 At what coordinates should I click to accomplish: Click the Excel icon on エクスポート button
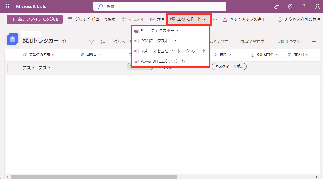click(173, 19)
